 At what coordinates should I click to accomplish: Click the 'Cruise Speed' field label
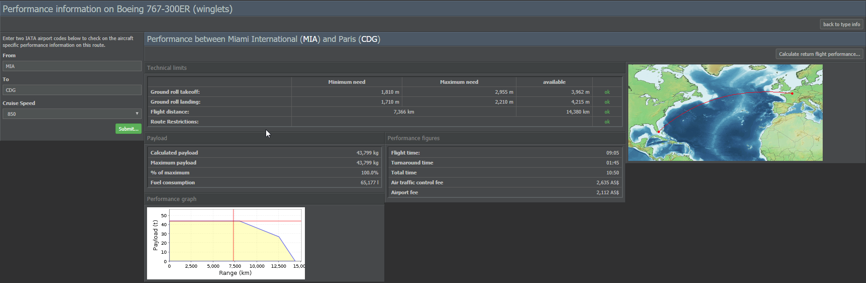click(x=19, y=103)
